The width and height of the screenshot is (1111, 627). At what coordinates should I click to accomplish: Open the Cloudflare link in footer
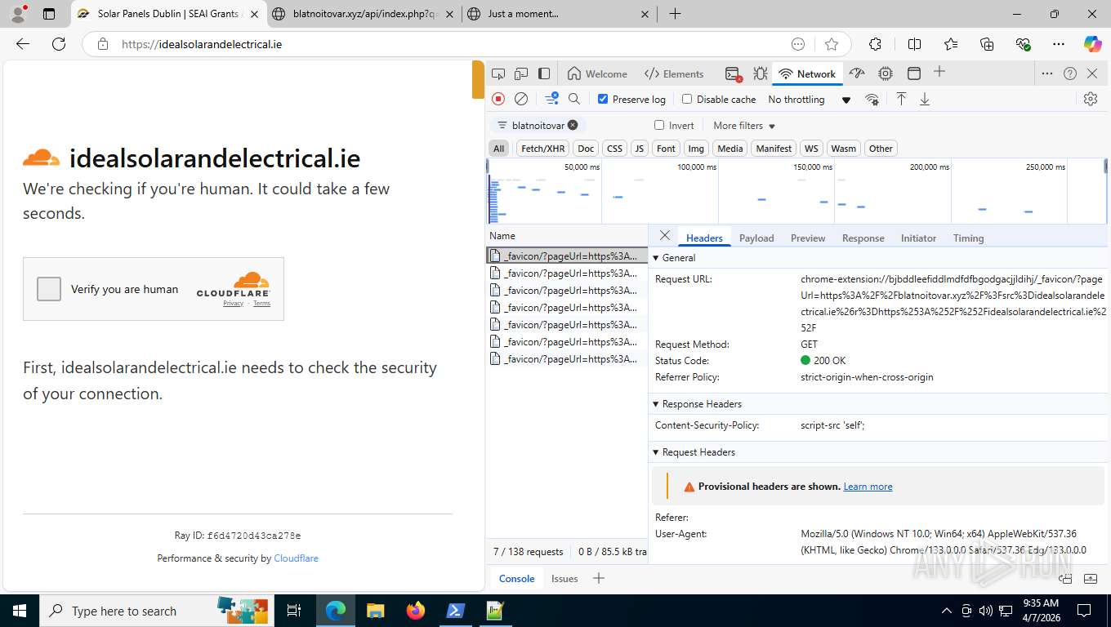(x=296, y=558)
